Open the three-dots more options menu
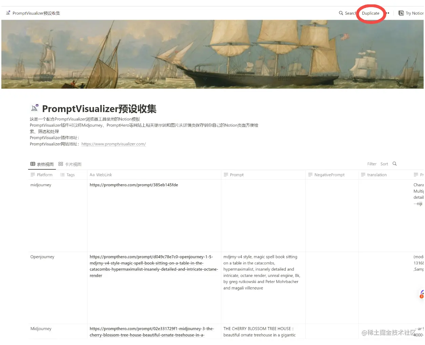425x345 pixels. pyautogui.click(x=387, y=13)
